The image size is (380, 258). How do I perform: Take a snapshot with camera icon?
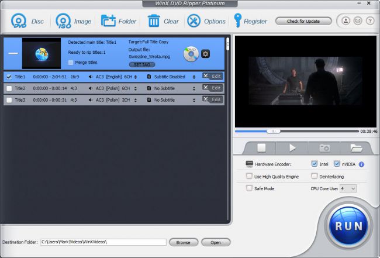coord(324,147)
